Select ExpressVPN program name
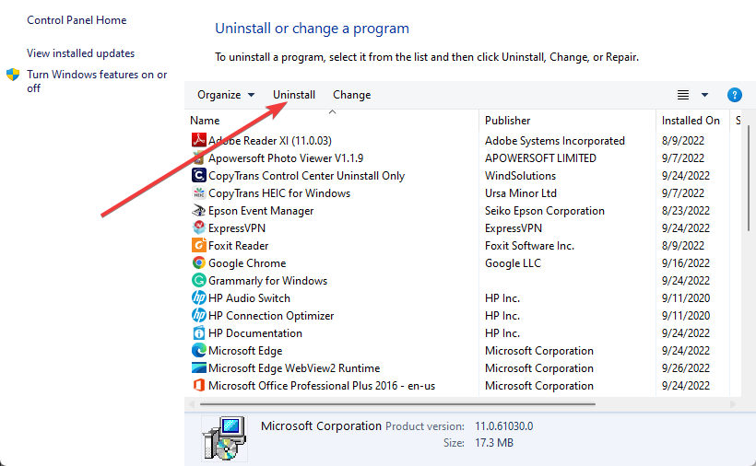Viewport: 756px width, 466px height. tap(237, 228)
